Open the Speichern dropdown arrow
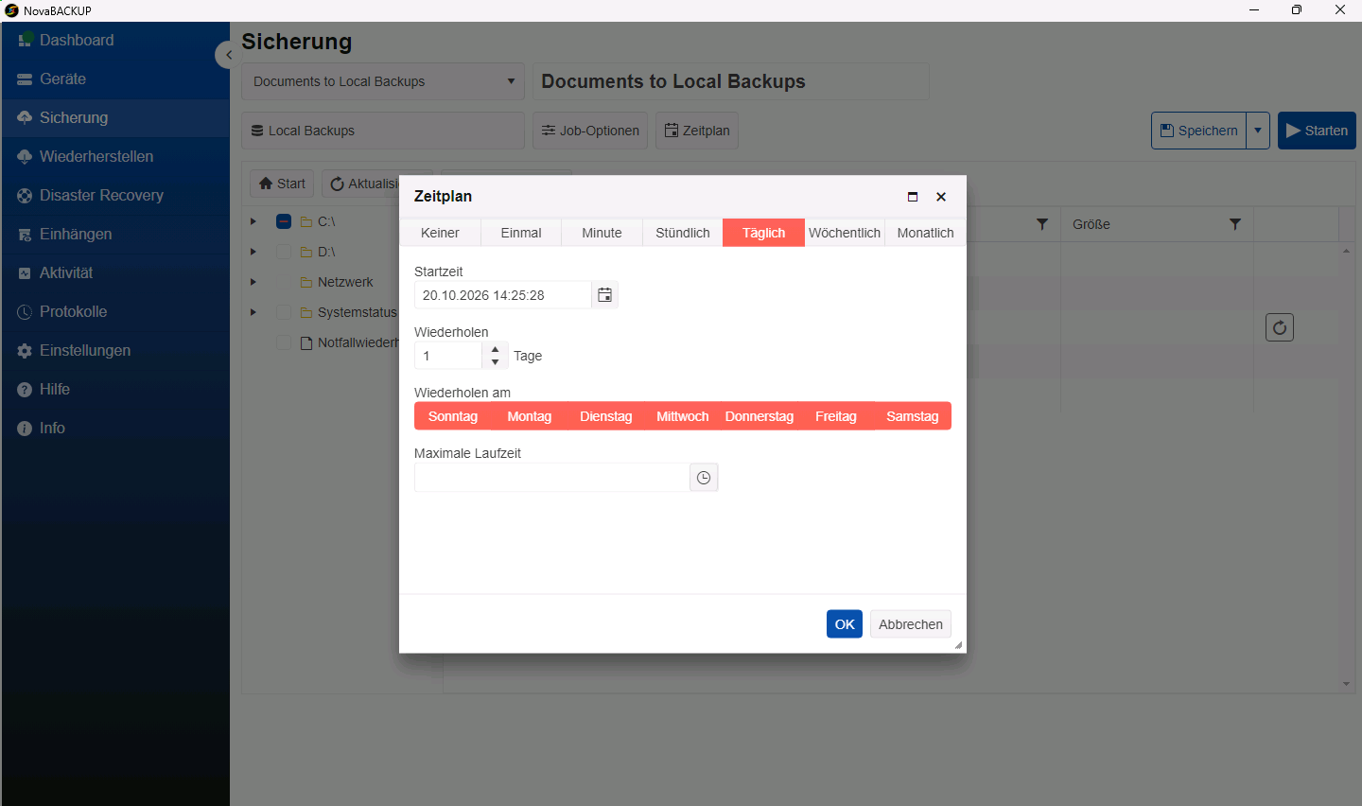The image size is (1362, 806). [1258, 131]
